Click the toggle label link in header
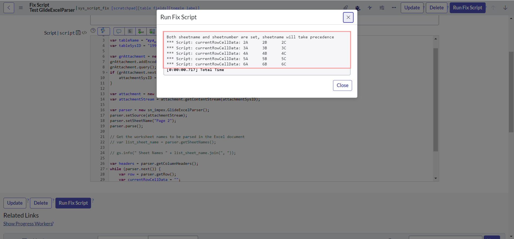514x239 pixels. click(x=184, y=8)
